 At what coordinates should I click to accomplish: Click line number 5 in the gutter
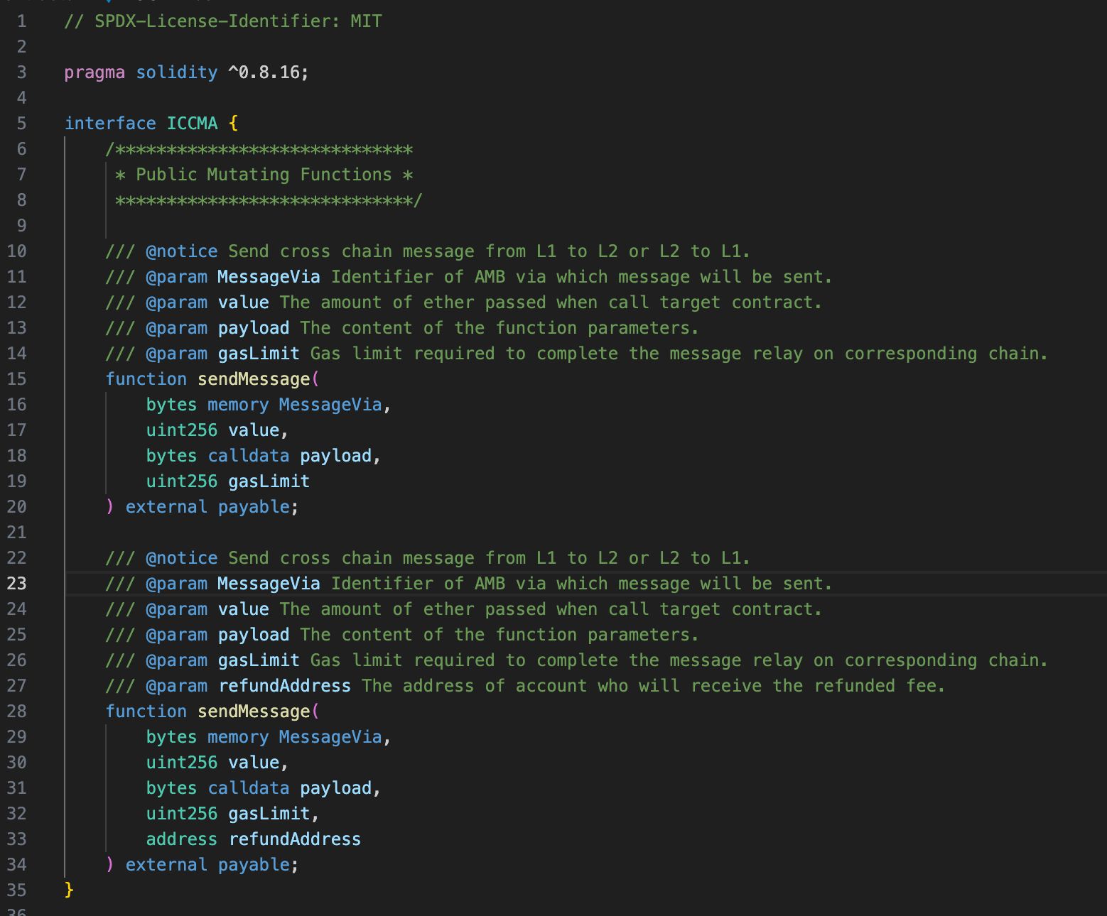click(x=22, y=124)
